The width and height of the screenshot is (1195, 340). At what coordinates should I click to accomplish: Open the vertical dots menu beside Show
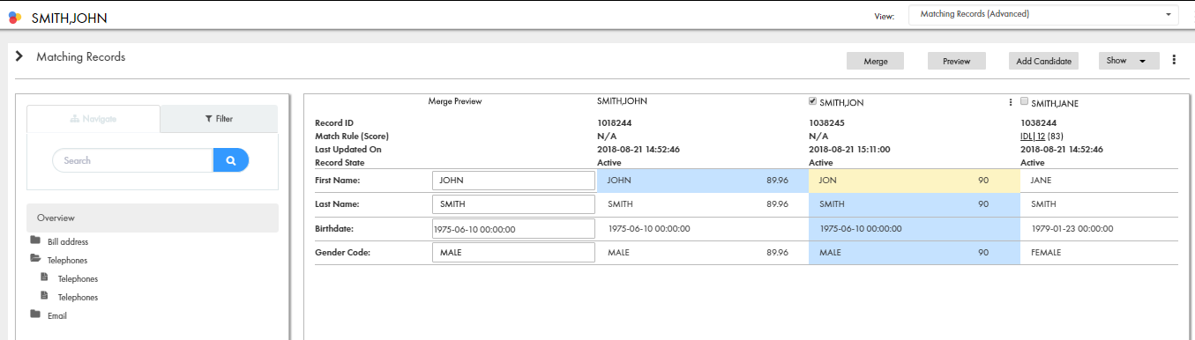(1174, 61)
